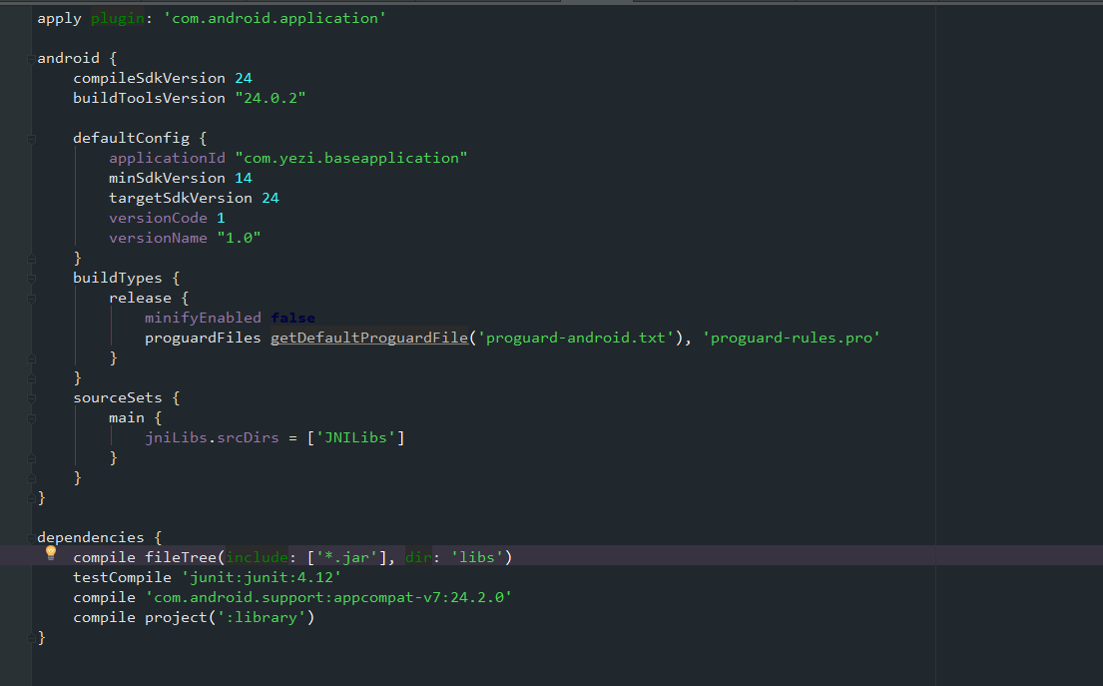Click fold end marker closing dependencies block
This screenshot has width=1103, height=686.
[x=32, y=638]
